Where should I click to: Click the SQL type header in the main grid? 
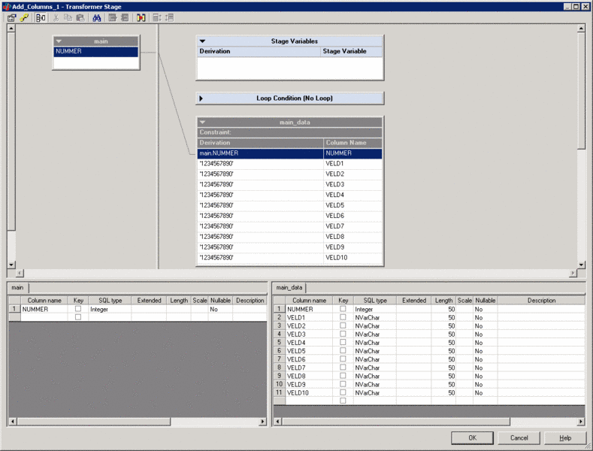110,301
